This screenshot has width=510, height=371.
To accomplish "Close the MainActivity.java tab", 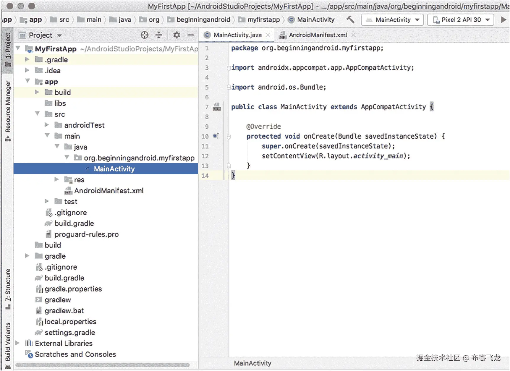I will pyautogui.click(x=268, y=35).
